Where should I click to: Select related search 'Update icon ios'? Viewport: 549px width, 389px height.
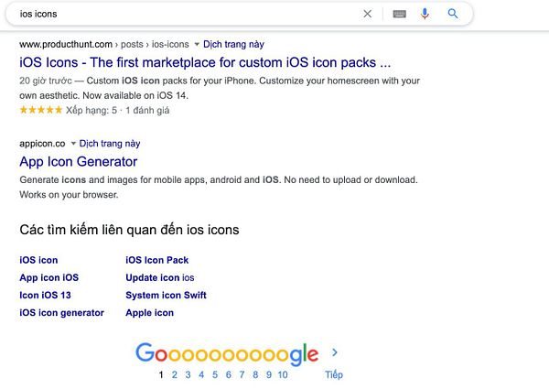[x=159, y=277]
